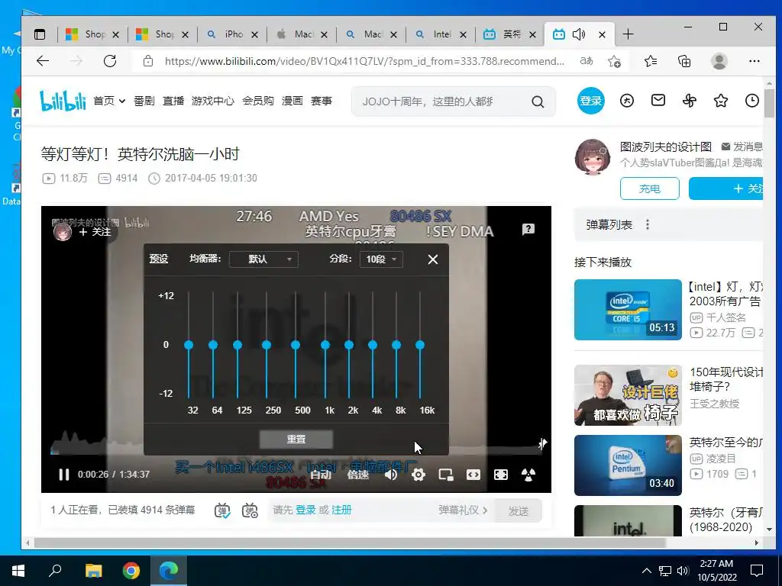Open a new browser tab
The width and height of the screenshot is (782, 586).
tap(629, 34)
